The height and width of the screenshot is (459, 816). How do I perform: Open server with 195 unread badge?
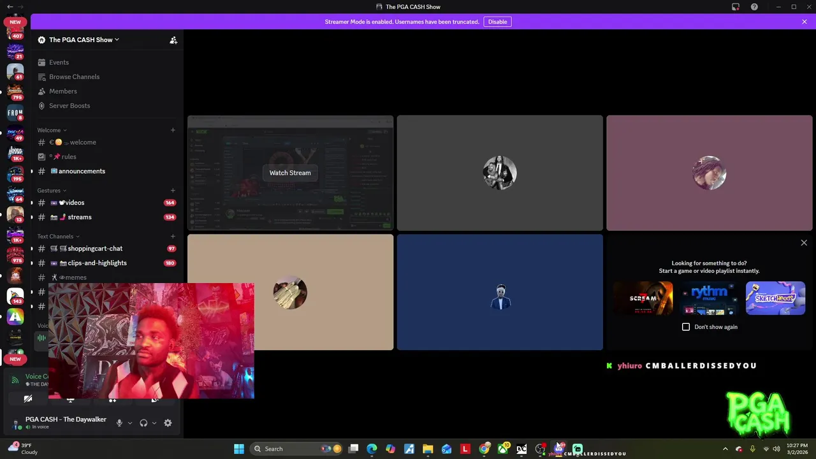(15, 174)
